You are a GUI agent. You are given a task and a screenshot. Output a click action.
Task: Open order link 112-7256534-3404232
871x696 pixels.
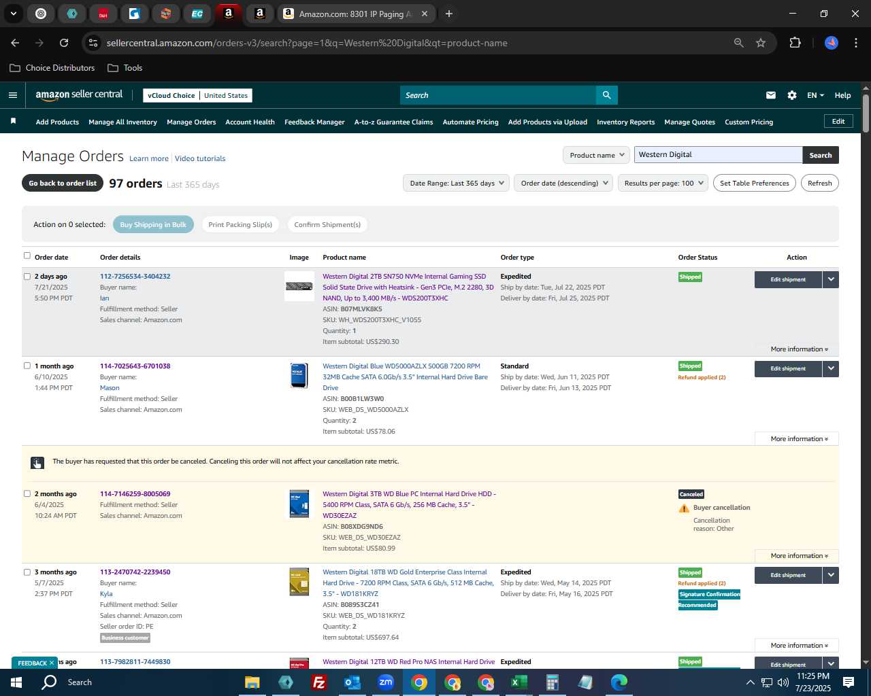coord(135,277)
